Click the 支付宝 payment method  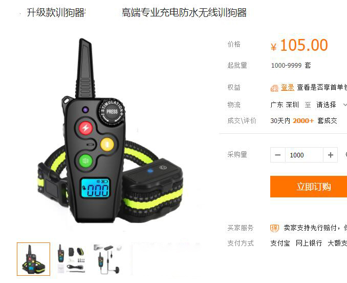[280, 243]
